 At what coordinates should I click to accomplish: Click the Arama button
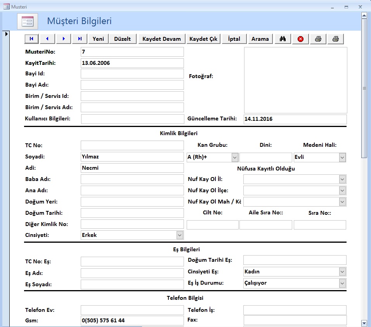click(260, 39)
